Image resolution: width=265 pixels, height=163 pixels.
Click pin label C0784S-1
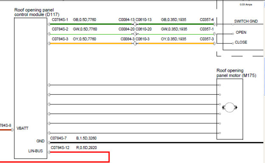60,20
